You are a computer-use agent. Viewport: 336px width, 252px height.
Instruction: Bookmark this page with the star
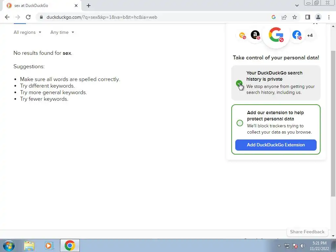coord(295,17)
